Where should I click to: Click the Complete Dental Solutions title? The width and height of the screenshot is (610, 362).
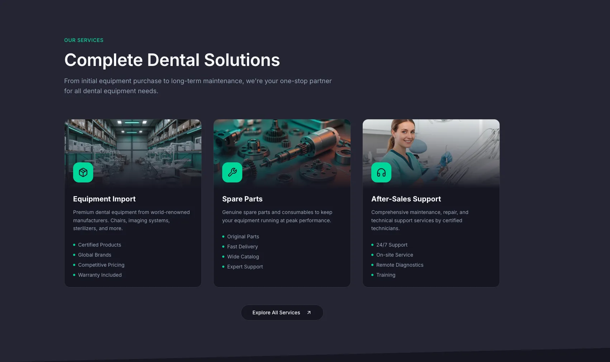(x=172, y=60)
